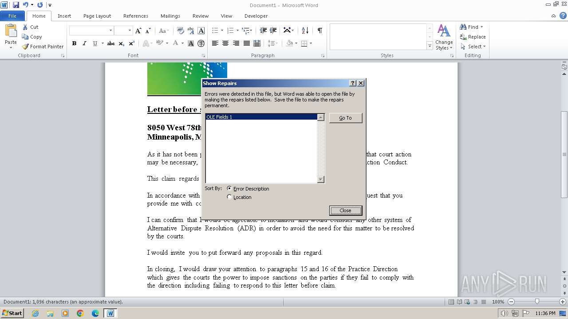The width and height of the screenshot is (568, 319).
Task: Click the zoom out minus button
Action: point(511,302)
